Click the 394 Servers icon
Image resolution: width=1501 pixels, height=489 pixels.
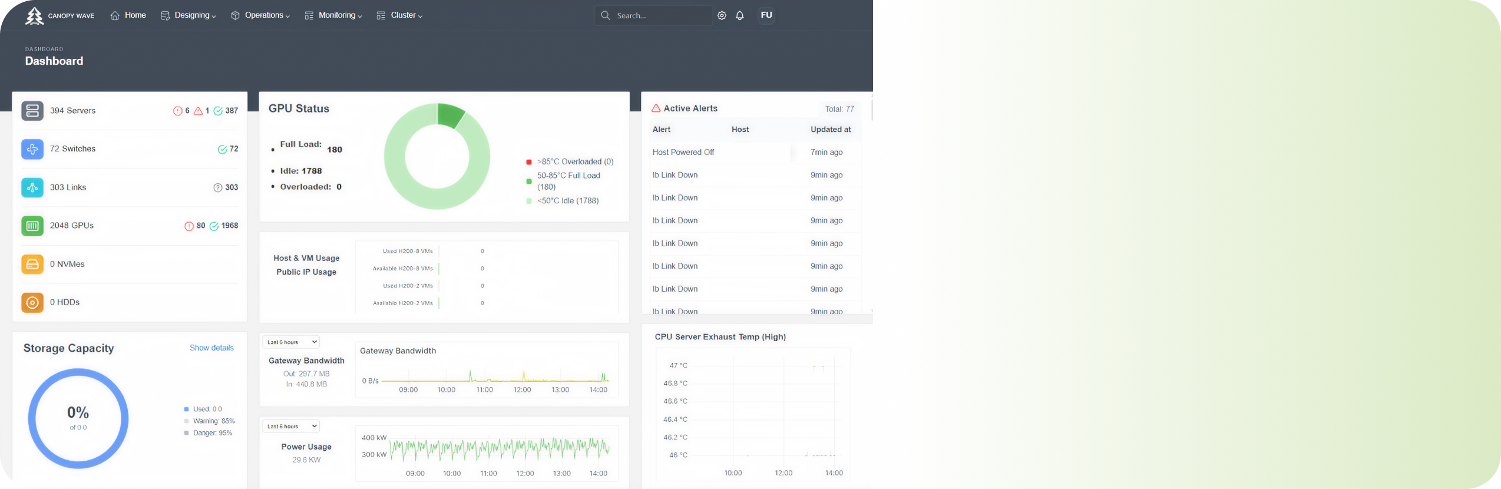[x=32, y=111]
